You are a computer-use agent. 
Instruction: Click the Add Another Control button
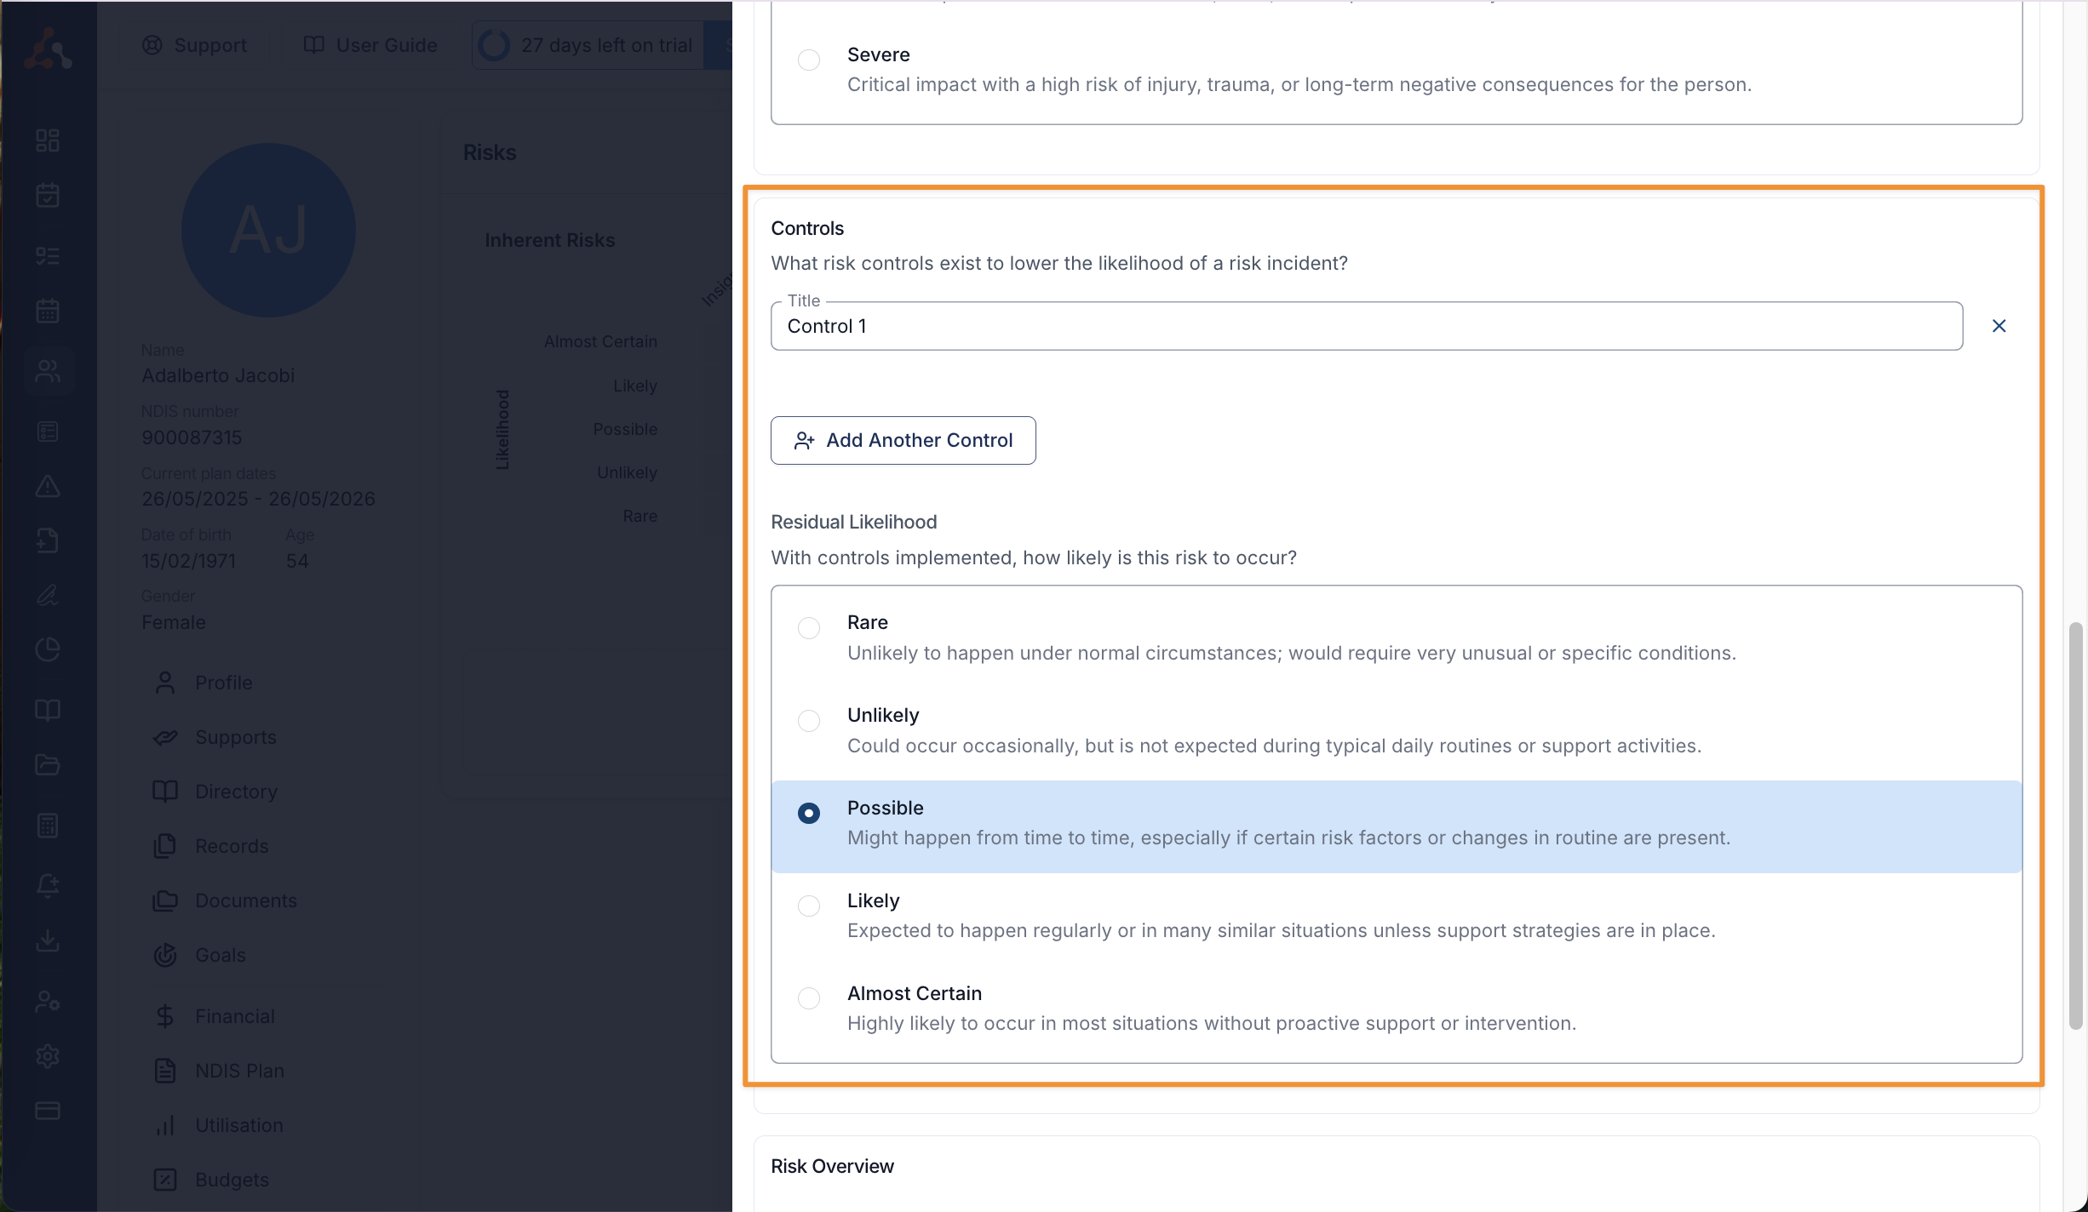[x=903, y=440]
